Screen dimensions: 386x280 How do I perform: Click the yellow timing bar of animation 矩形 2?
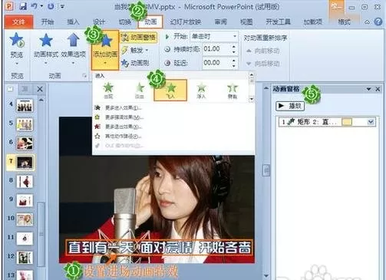tap(347, 122)
